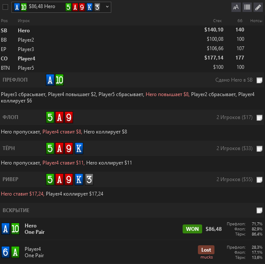Add a note for the ВСКРЫТИЕ section
Viewport: 265px width, 264px height.
tap(259, 210)
